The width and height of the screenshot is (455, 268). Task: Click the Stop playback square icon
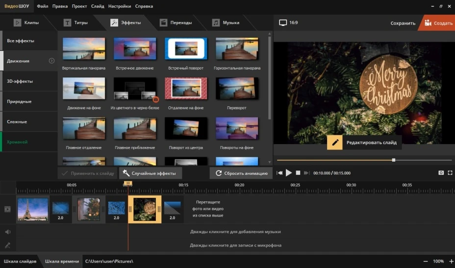(x=298, y=173)
